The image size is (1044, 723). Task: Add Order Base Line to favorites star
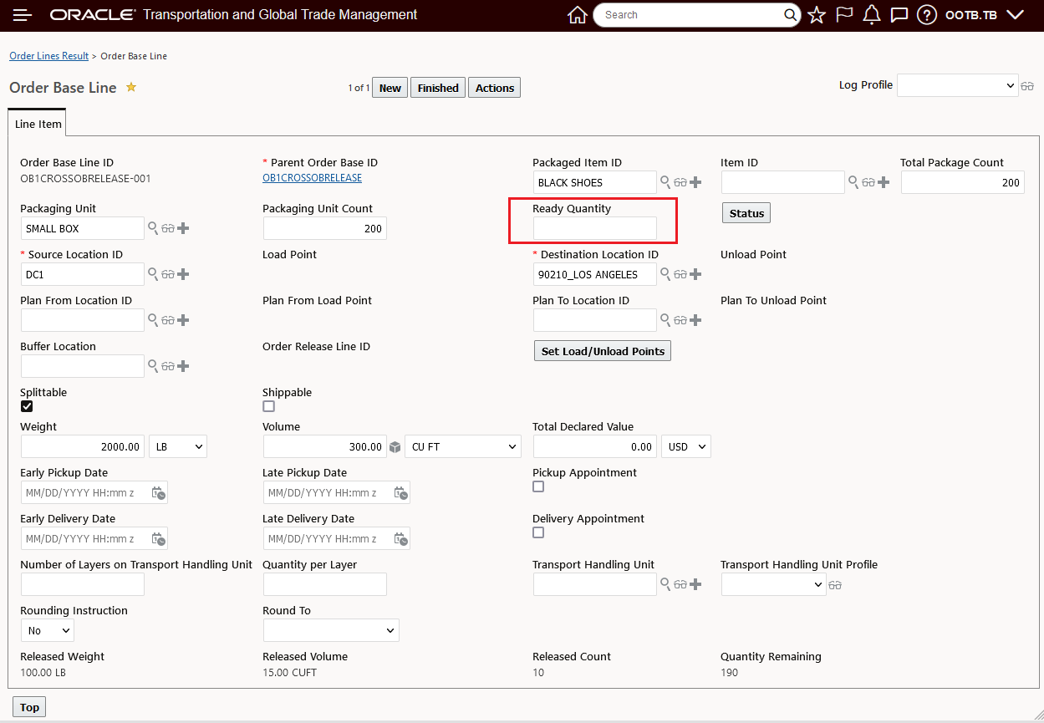click(131, 87)
